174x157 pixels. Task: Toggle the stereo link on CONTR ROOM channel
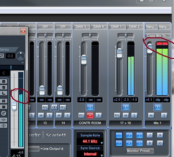pos(90,107)
